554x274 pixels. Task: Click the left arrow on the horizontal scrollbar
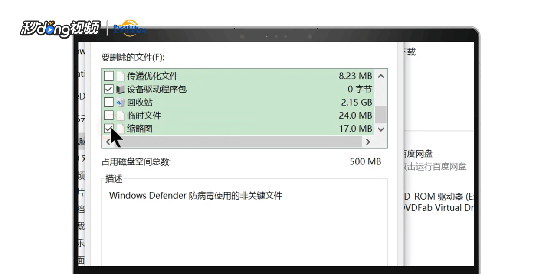point(108,142)
